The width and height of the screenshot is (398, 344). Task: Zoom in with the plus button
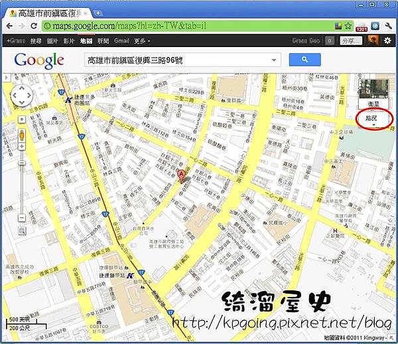22,146
